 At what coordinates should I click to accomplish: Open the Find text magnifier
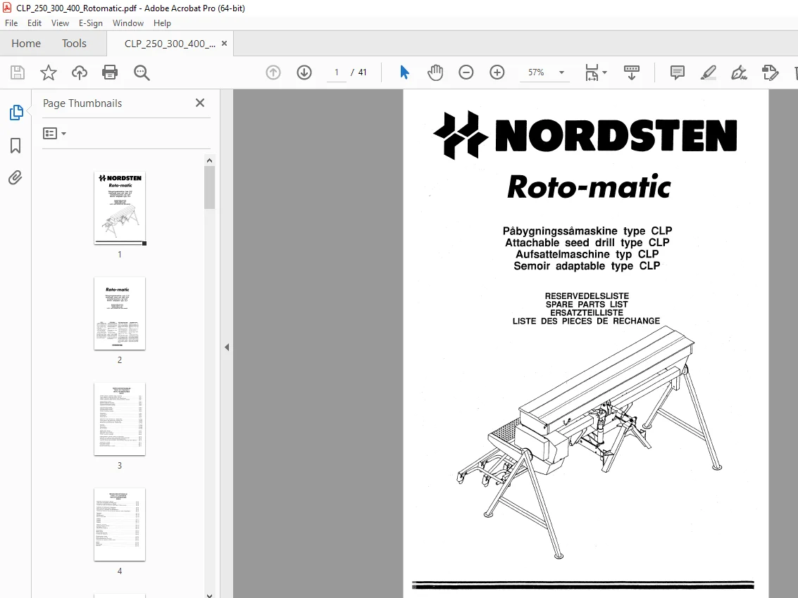(x=142, y=72)
